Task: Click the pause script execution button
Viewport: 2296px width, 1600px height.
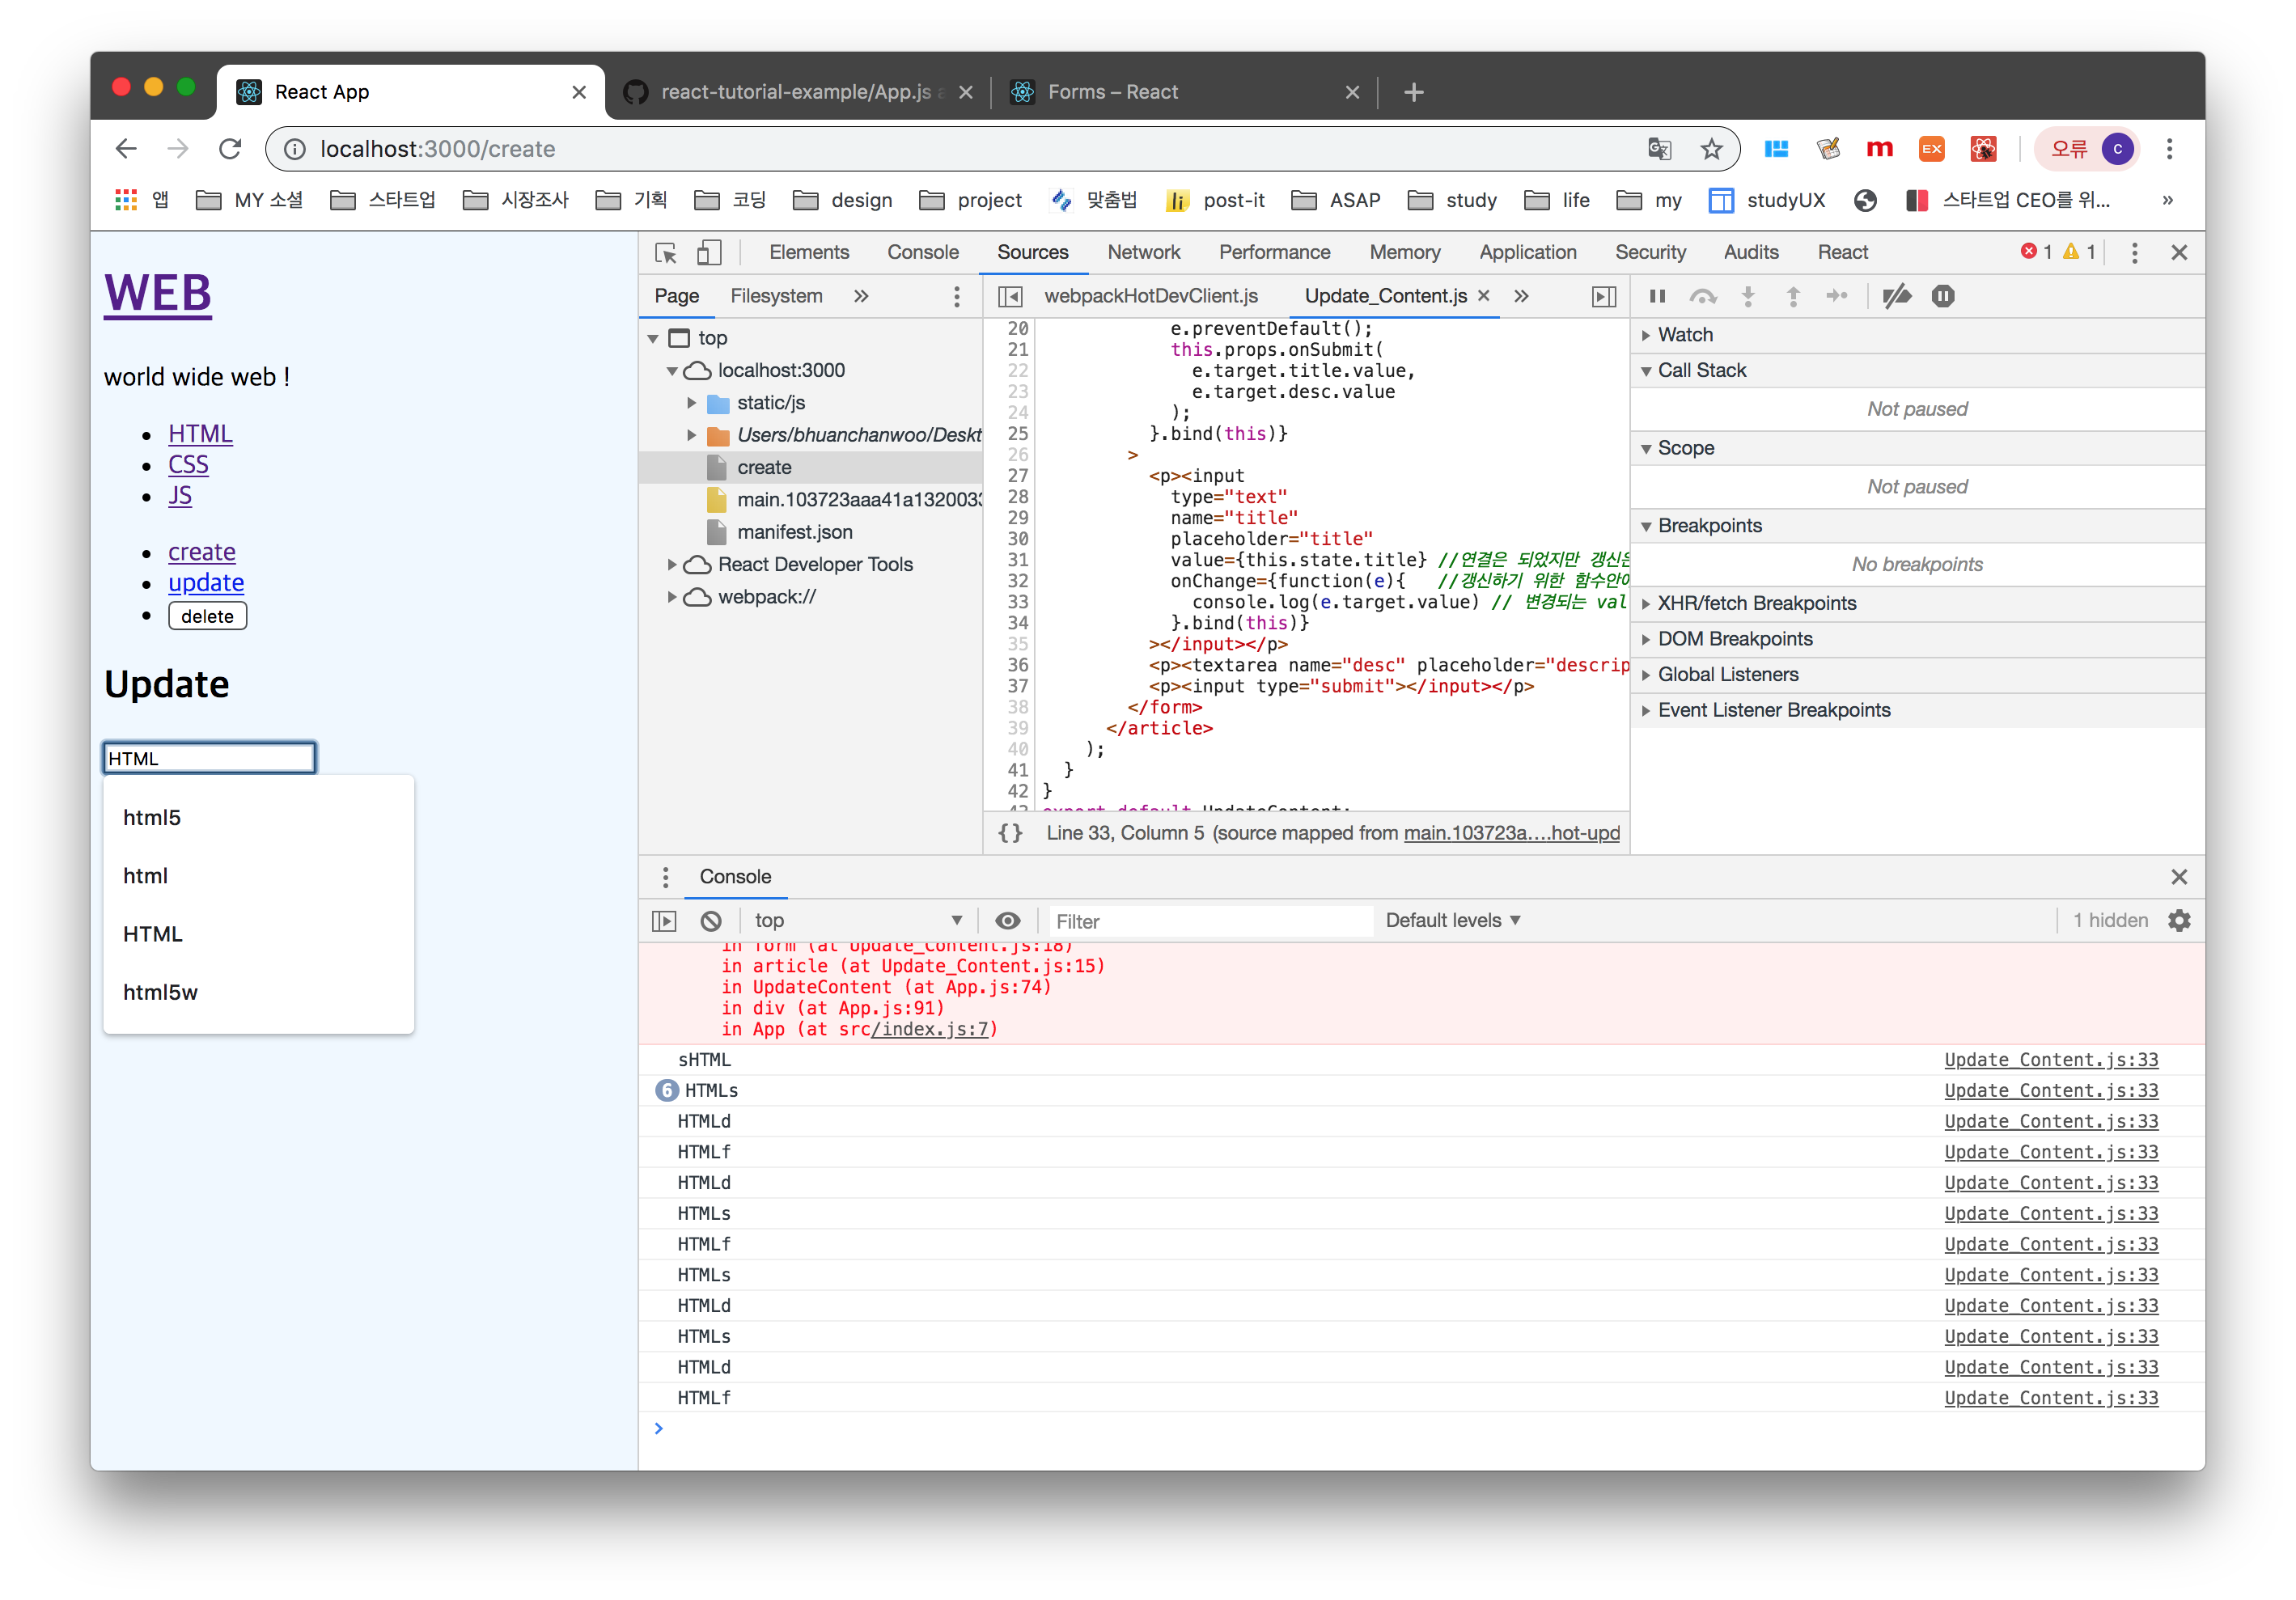Action: 1657,296
